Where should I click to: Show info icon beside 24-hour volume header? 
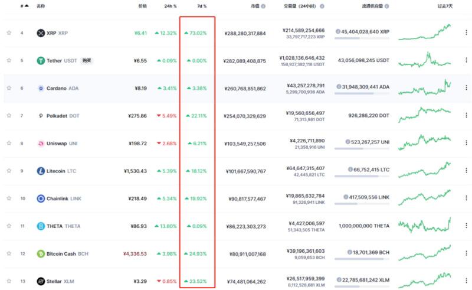pos(322,6)
